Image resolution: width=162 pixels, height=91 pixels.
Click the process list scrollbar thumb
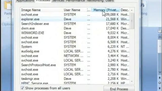point(132,21)
